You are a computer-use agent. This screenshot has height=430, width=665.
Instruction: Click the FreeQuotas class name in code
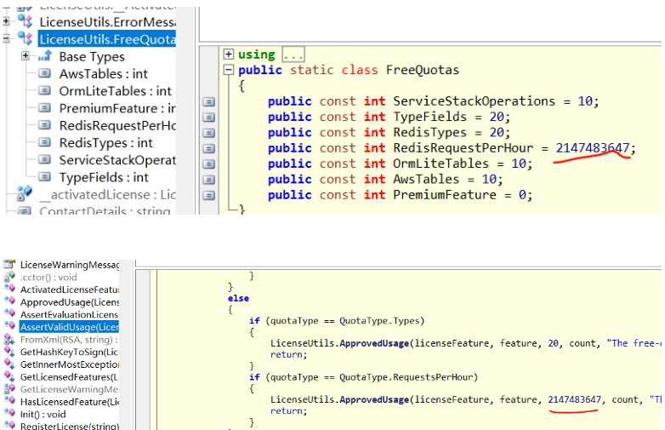click(422, 70)
